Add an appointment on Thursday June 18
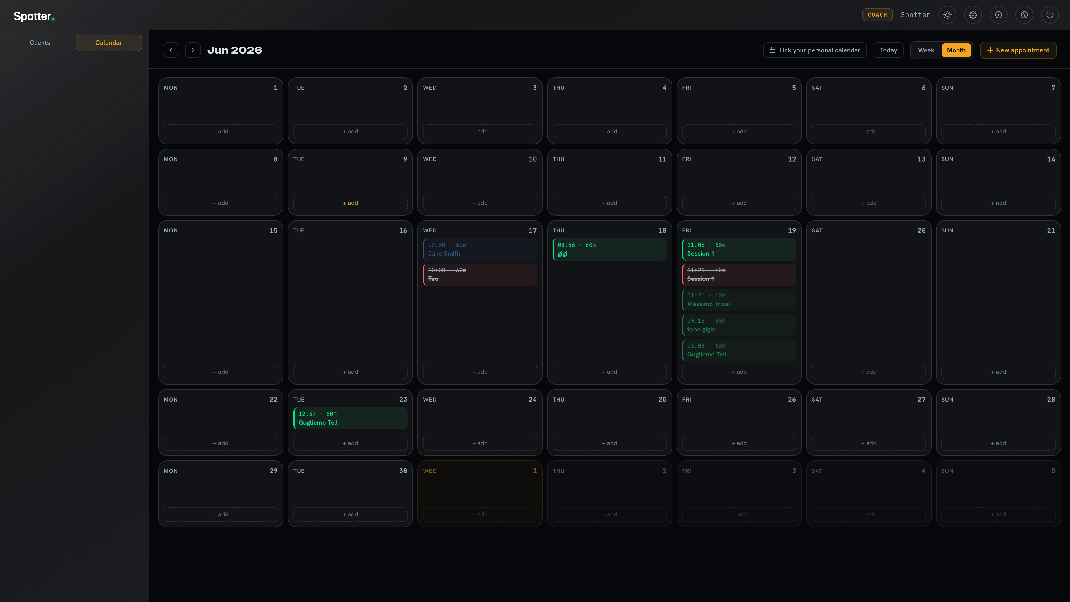Viewport: 1070px width, 602px height. click(609, 372)
